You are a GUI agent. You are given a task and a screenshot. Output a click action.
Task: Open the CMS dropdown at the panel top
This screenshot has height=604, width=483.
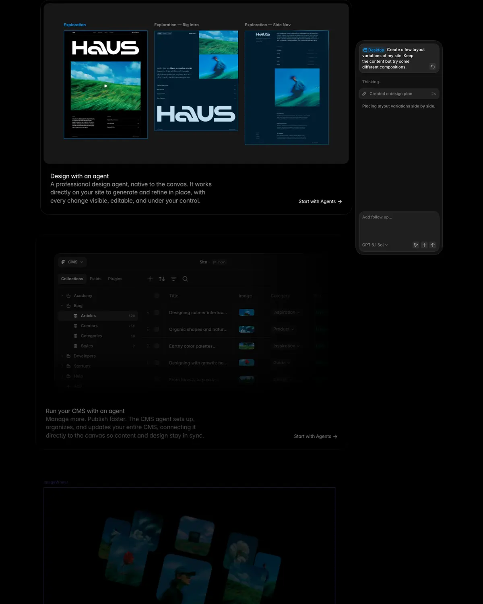tap(72, 262)
